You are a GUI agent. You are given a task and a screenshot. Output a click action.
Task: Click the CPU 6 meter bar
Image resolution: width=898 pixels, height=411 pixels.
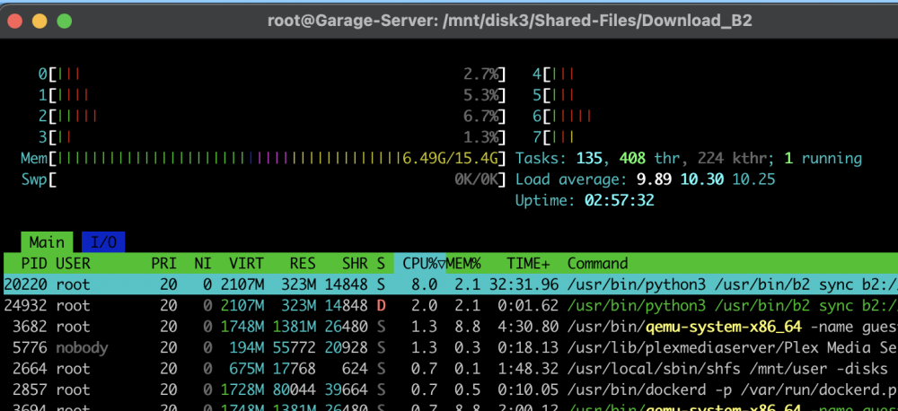click(x=715, y=116)
